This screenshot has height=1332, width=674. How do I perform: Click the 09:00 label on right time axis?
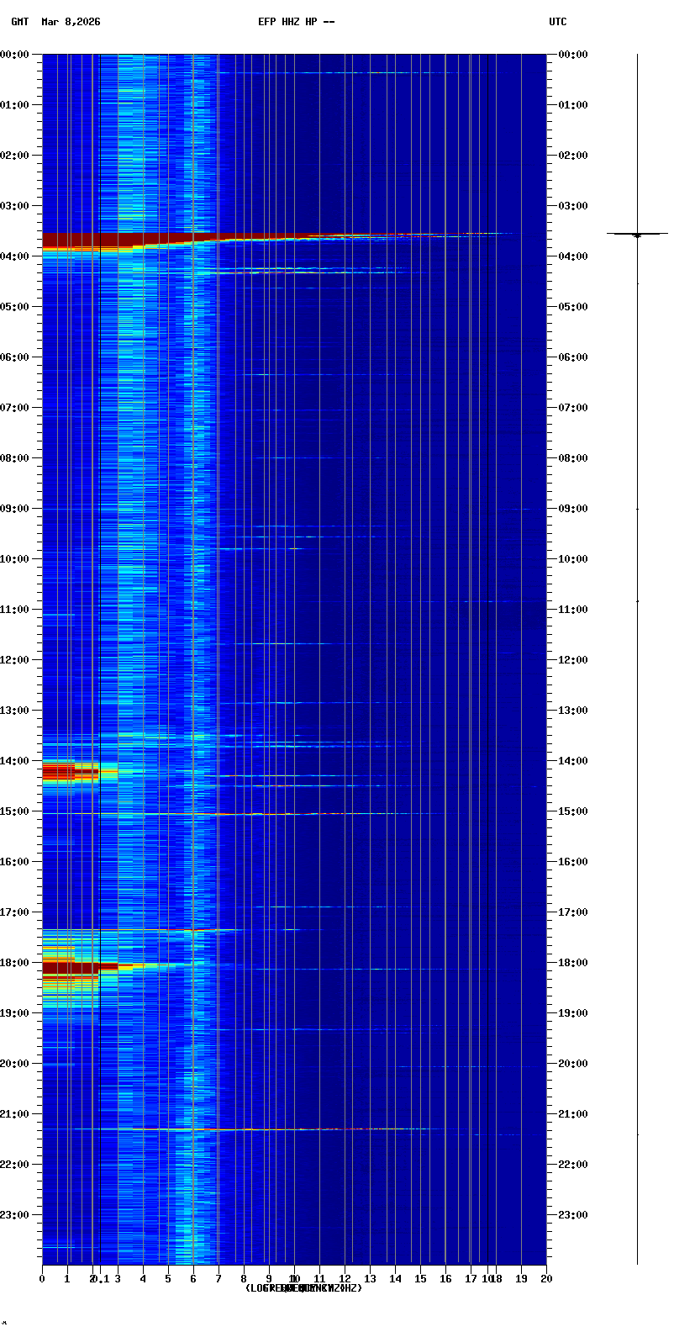573,509
